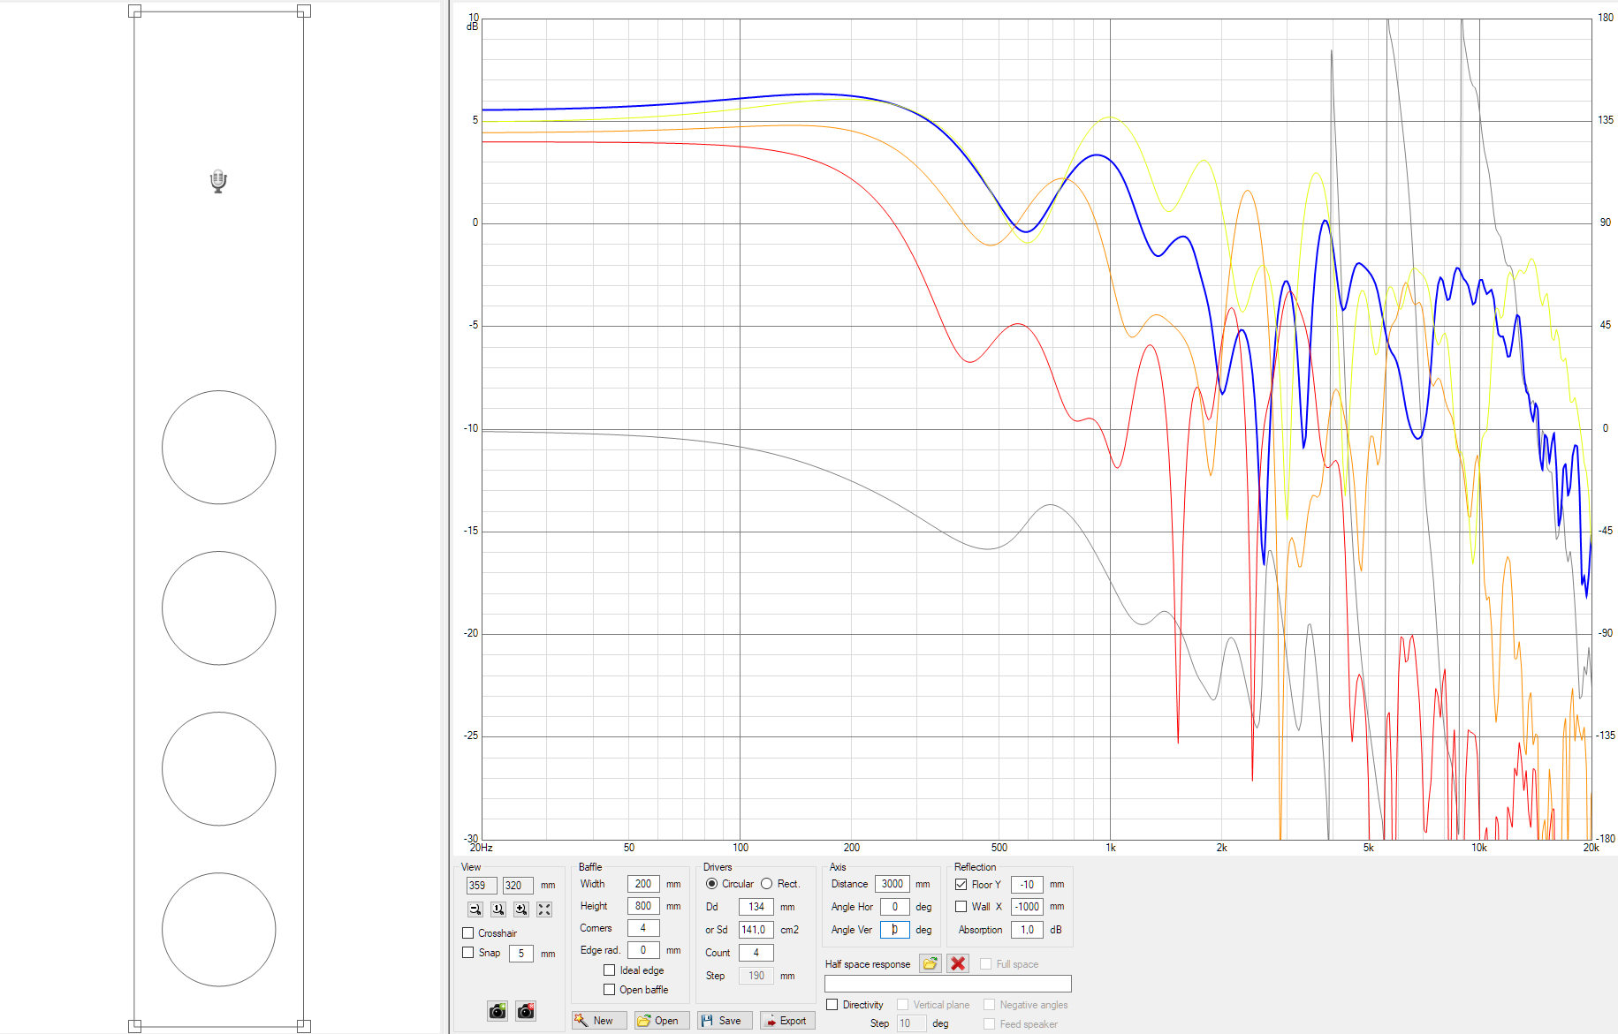1618x1034 pixels.
Task: Clear half space response with red X
Action: [958, 963]
